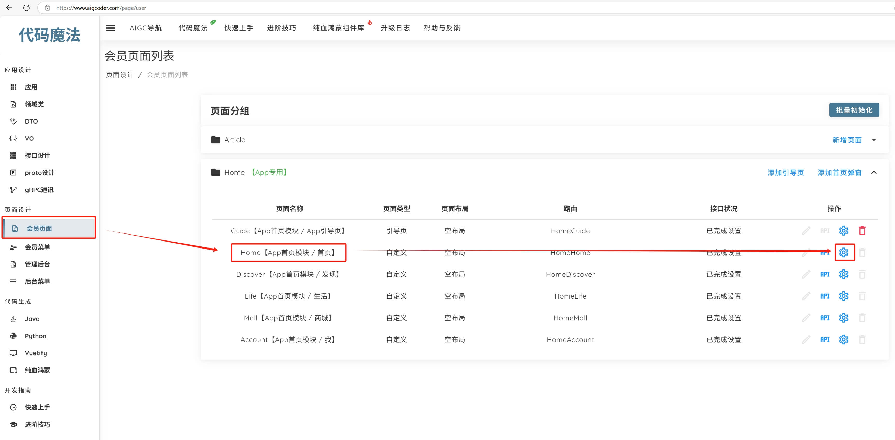Click browser reload button

pos(26,8)
